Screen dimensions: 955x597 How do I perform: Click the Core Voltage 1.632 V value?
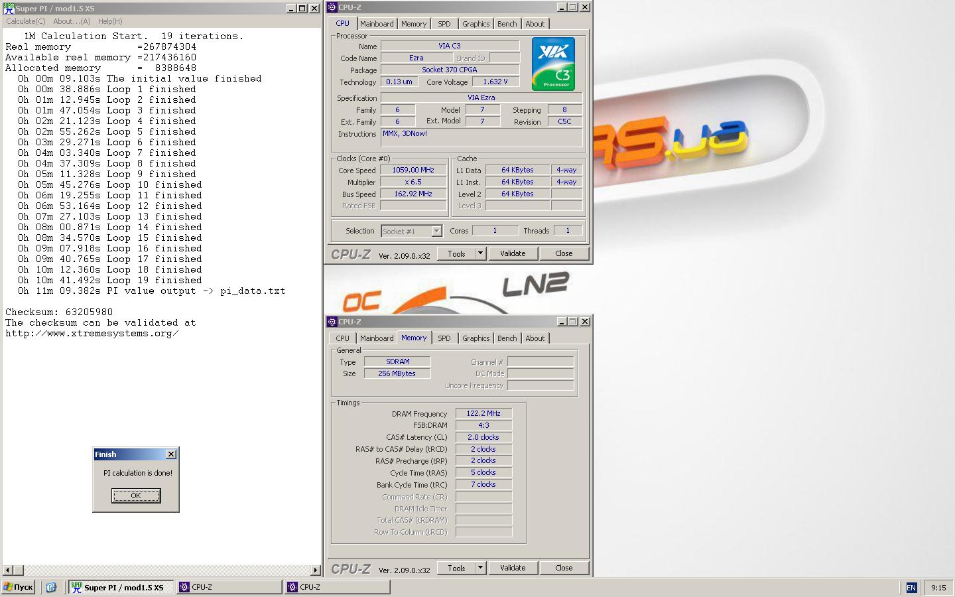[x=495, y=82]
